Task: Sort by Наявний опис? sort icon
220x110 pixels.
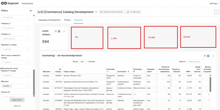Action: pos(156,72)
